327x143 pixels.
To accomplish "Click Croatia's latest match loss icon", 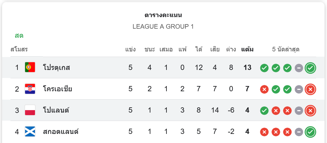I will pos(310,89).
